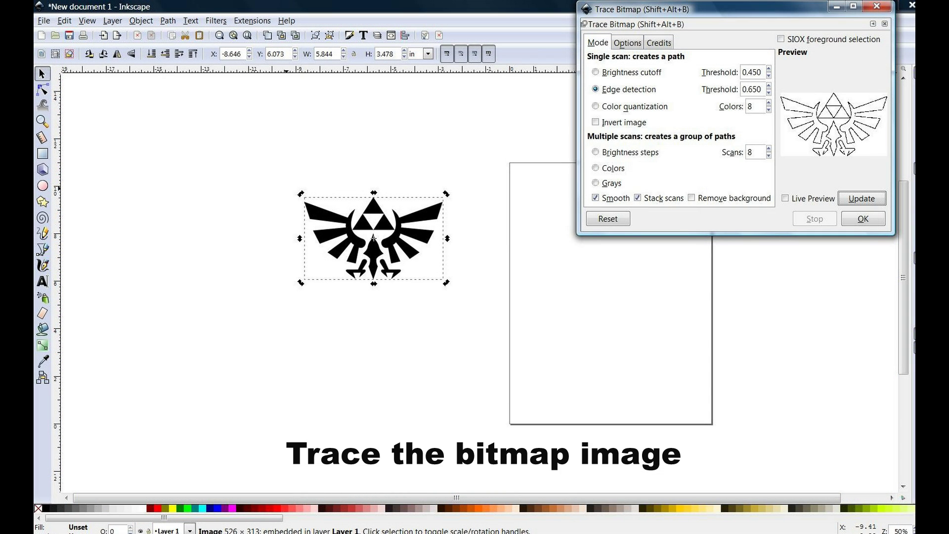This screenshot has height=534, width=949.
Task: Enable SIOX foreground selection checkbox
Action: (x=781, y=39)
